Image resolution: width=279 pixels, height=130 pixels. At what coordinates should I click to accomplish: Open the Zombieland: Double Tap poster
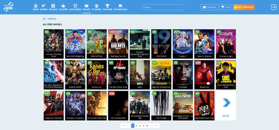[140, 106]
